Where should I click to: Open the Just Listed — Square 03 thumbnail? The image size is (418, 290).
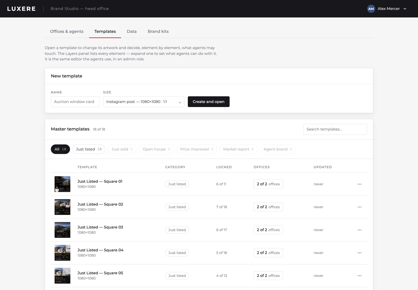click(62, 230)
